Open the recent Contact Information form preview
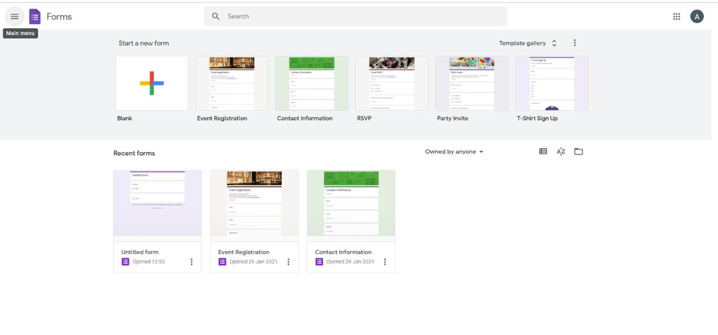Image resolution: width=718 pixels, height=335 pixels. click(x=351, y=206)
